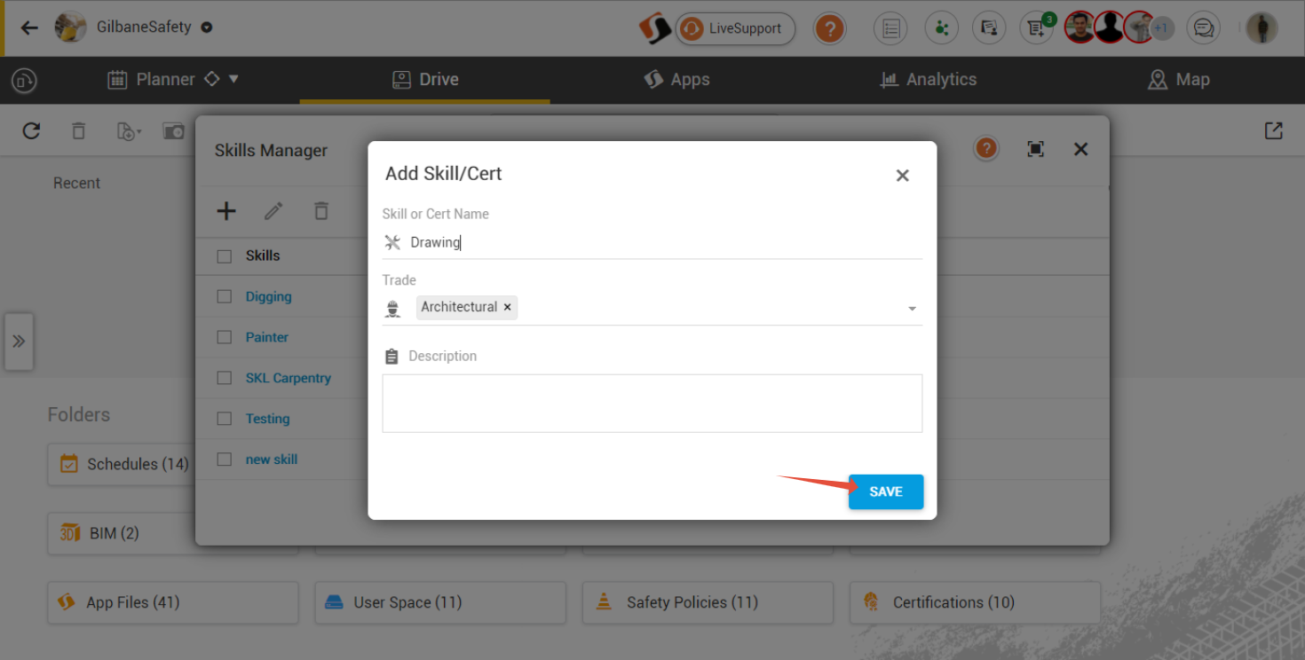Click the Skill or Cert Name field
This screenshot has width=1305, height=660.
click(652, 242)
